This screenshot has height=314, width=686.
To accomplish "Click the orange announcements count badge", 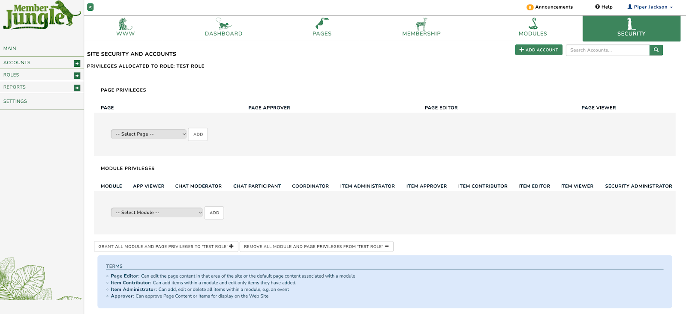I will click(530, 7).
